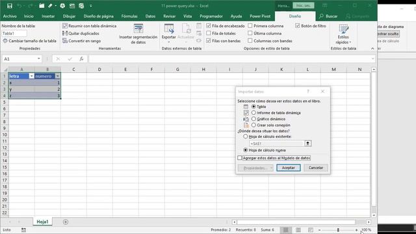Switch to the Datos ribbon tab
The image size is (416, 234).
(x=150, y=16)
